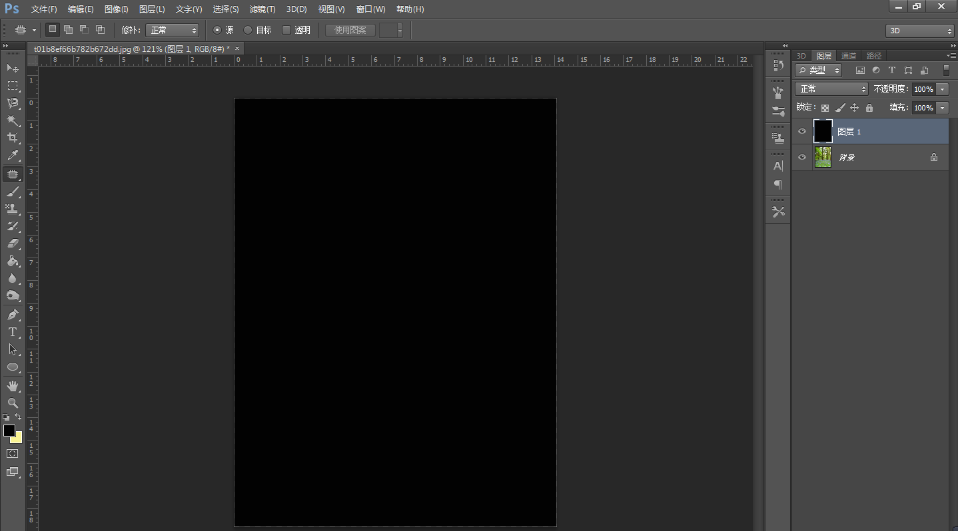Select the Magic Wand tool
The image size is (958, 531).
click(13, 120)
